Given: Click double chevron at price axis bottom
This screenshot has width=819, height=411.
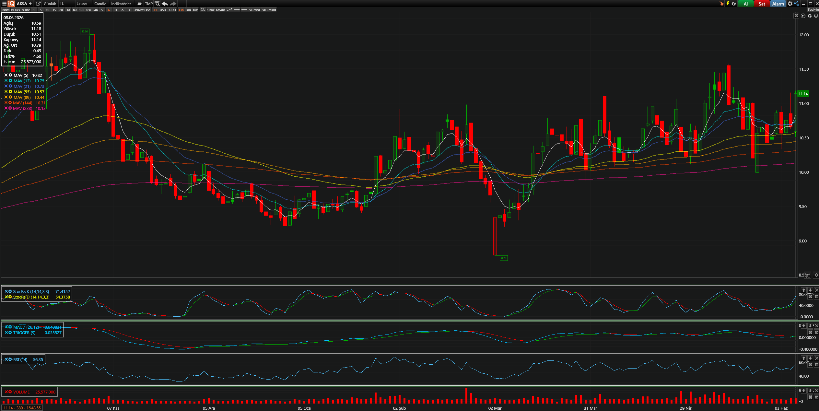Looking at the screenshot, I should coord(816,275).
